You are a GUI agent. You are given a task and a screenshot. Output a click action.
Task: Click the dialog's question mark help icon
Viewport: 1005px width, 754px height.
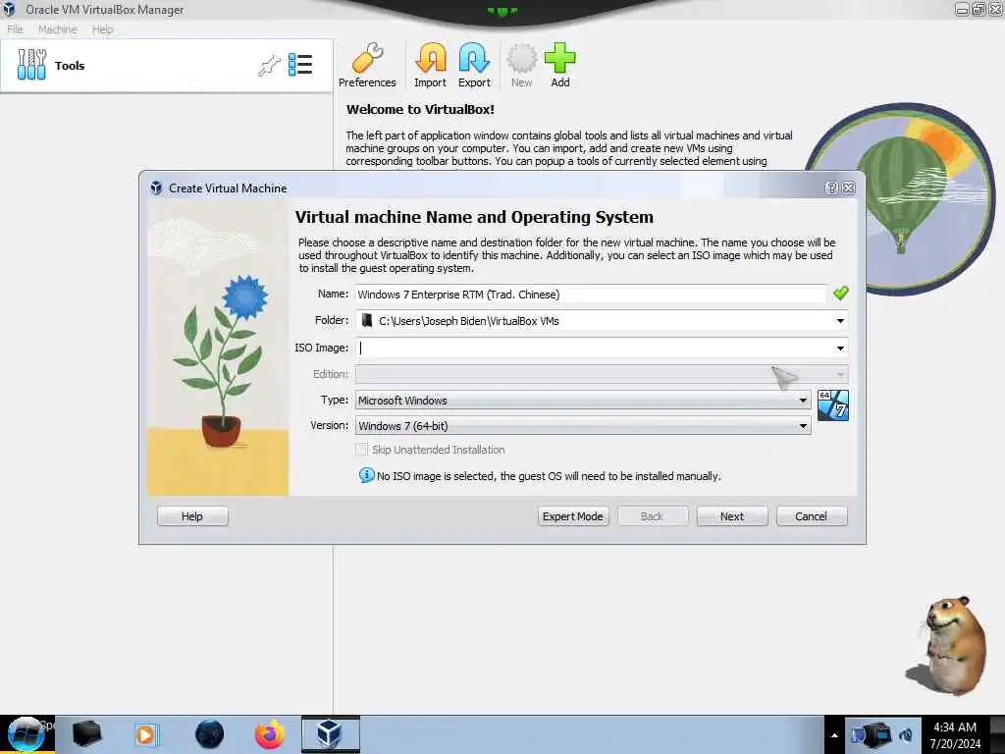tap(831, 188)
